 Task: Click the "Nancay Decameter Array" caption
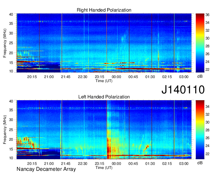46,169
